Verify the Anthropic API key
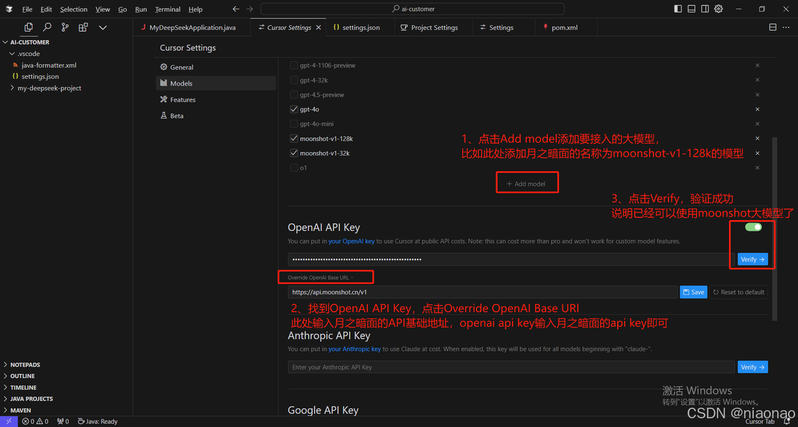 pos(752,367)
